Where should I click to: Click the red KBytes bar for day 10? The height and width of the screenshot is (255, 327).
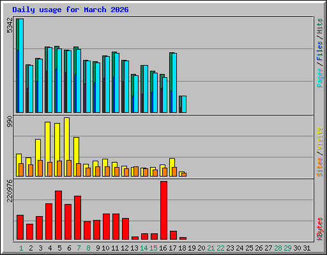point(106,227)
